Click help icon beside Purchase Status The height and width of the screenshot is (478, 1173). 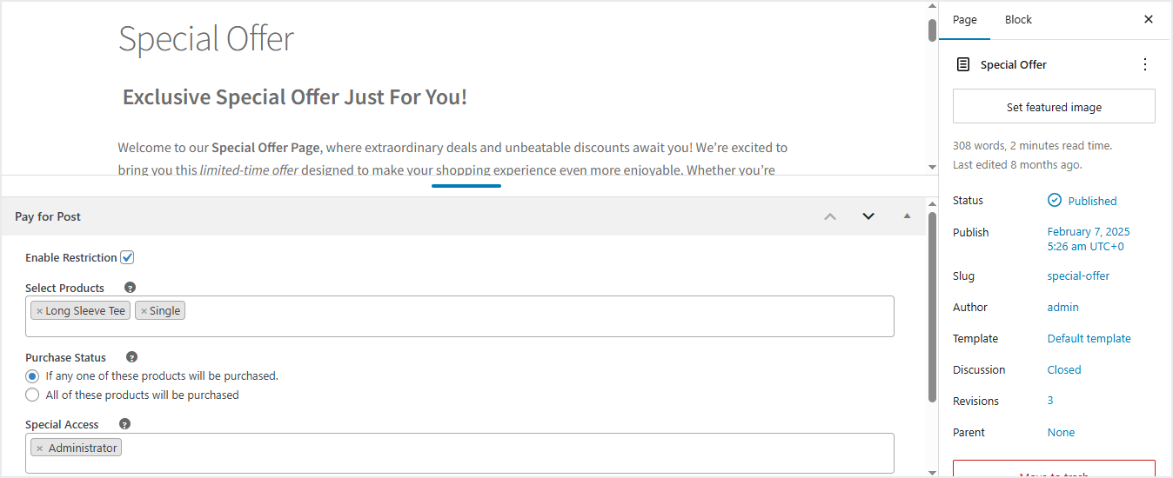click(x=132, y=357)
